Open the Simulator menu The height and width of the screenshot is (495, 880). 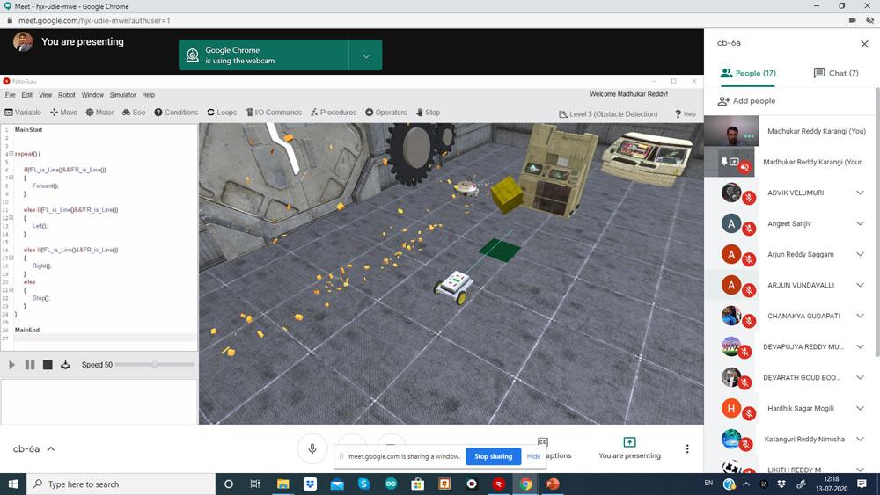(x=122, y=95)
